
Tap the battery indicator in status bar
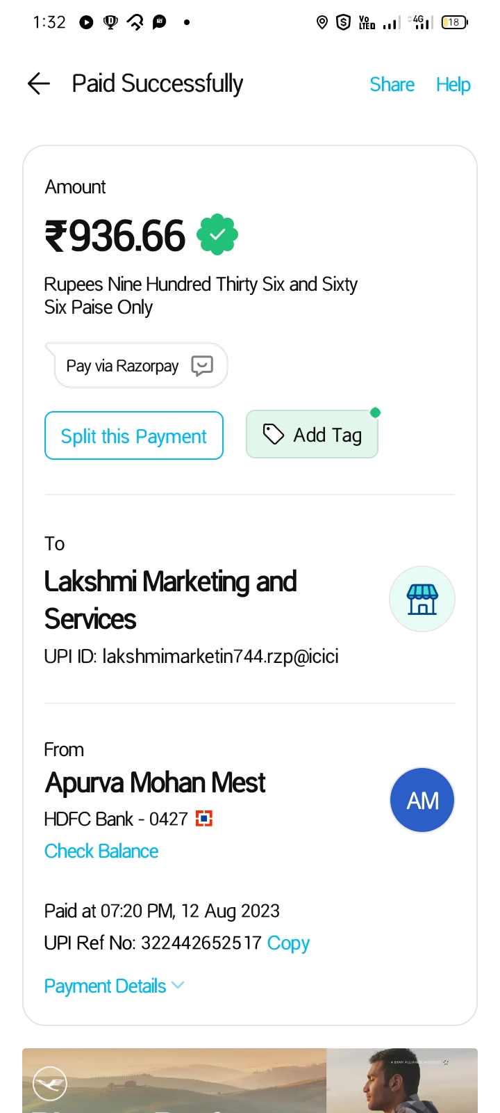[x=455, y=22]
